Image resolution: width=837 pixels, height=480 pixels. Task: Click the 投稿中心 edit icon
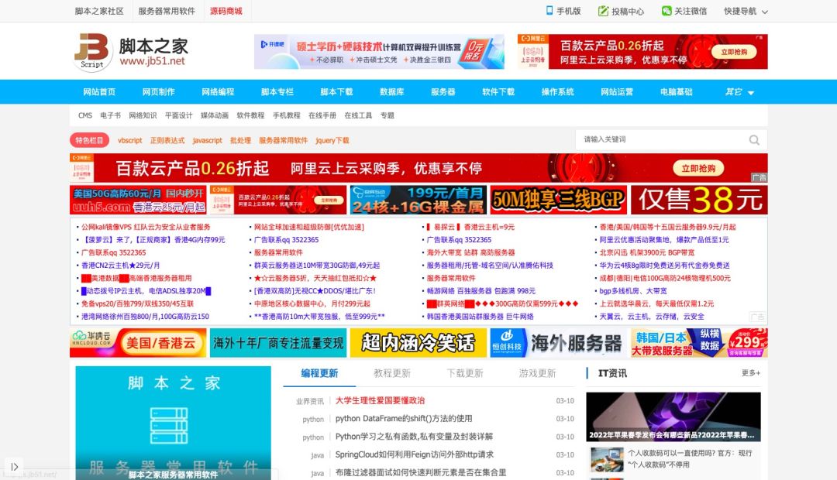point(603,11)
